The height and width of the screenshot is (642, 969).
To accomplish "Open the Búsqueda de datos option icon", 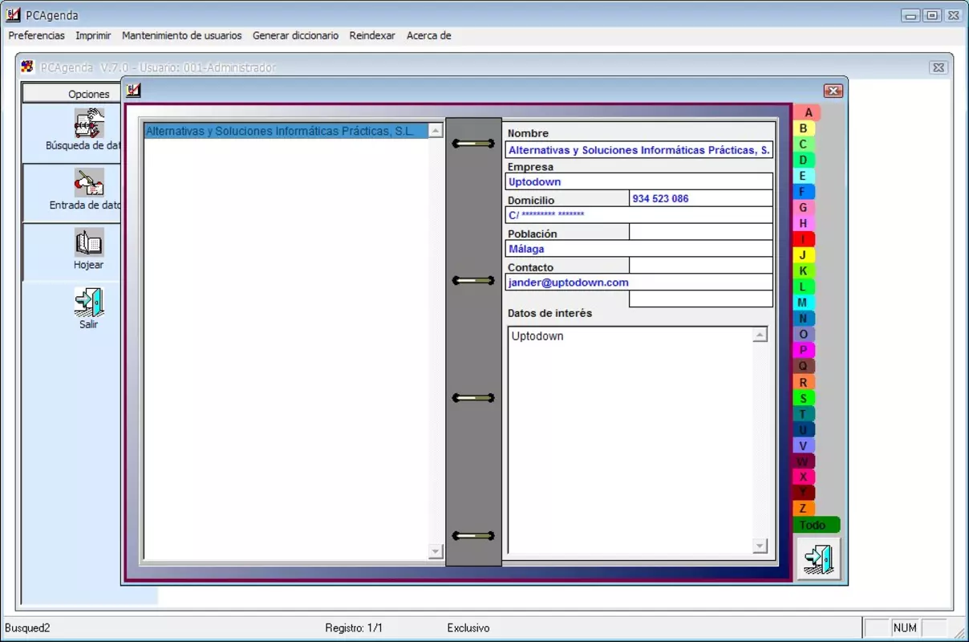I will tap(89, 124).
